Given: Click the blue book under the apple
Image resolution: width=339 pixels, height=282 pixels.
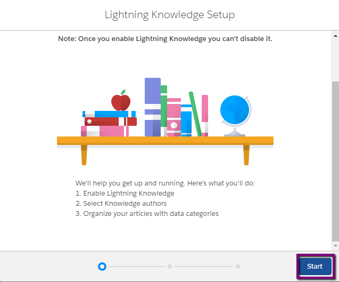Looking at the screenshot, I should 109,114.
